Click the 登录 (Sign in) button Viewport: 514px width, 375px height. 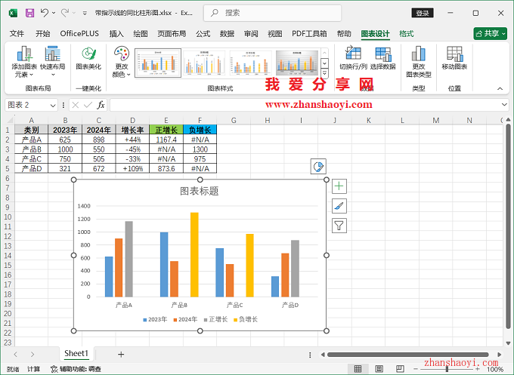[423, 13]
